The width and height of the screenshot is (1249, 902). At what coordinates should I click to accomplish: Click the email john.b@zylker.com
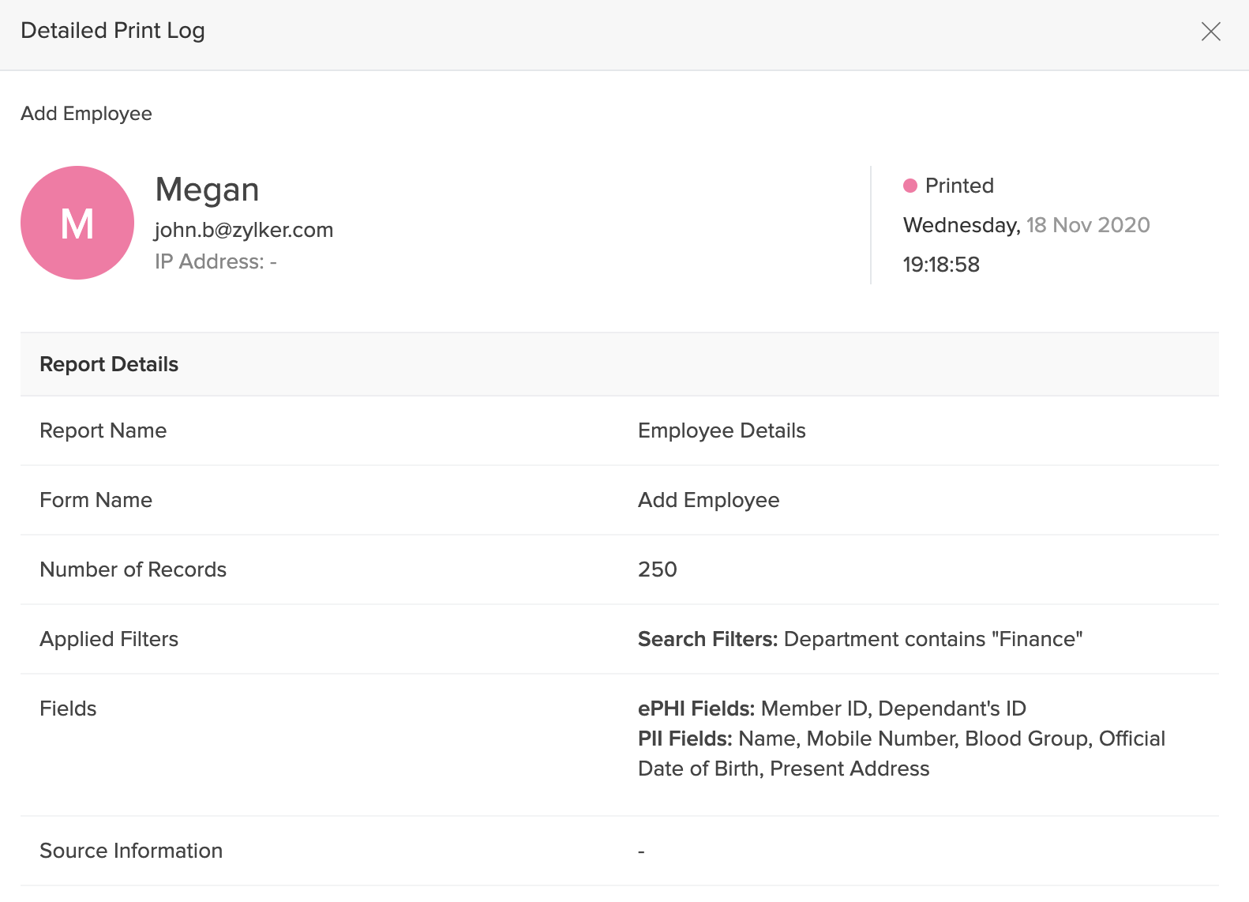(x=243, y=230)
